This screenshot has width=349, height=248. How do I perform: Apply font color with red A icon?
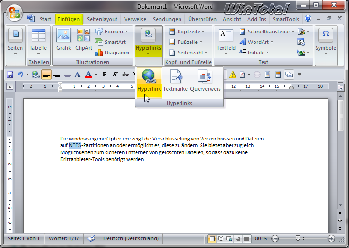(x=88, y=75)
